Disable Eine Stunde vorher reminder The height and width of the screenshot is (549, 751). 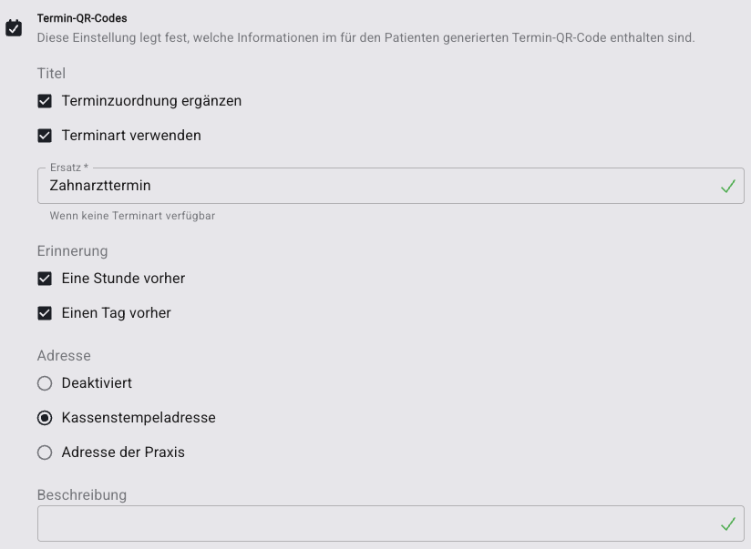tap(45, 279)
